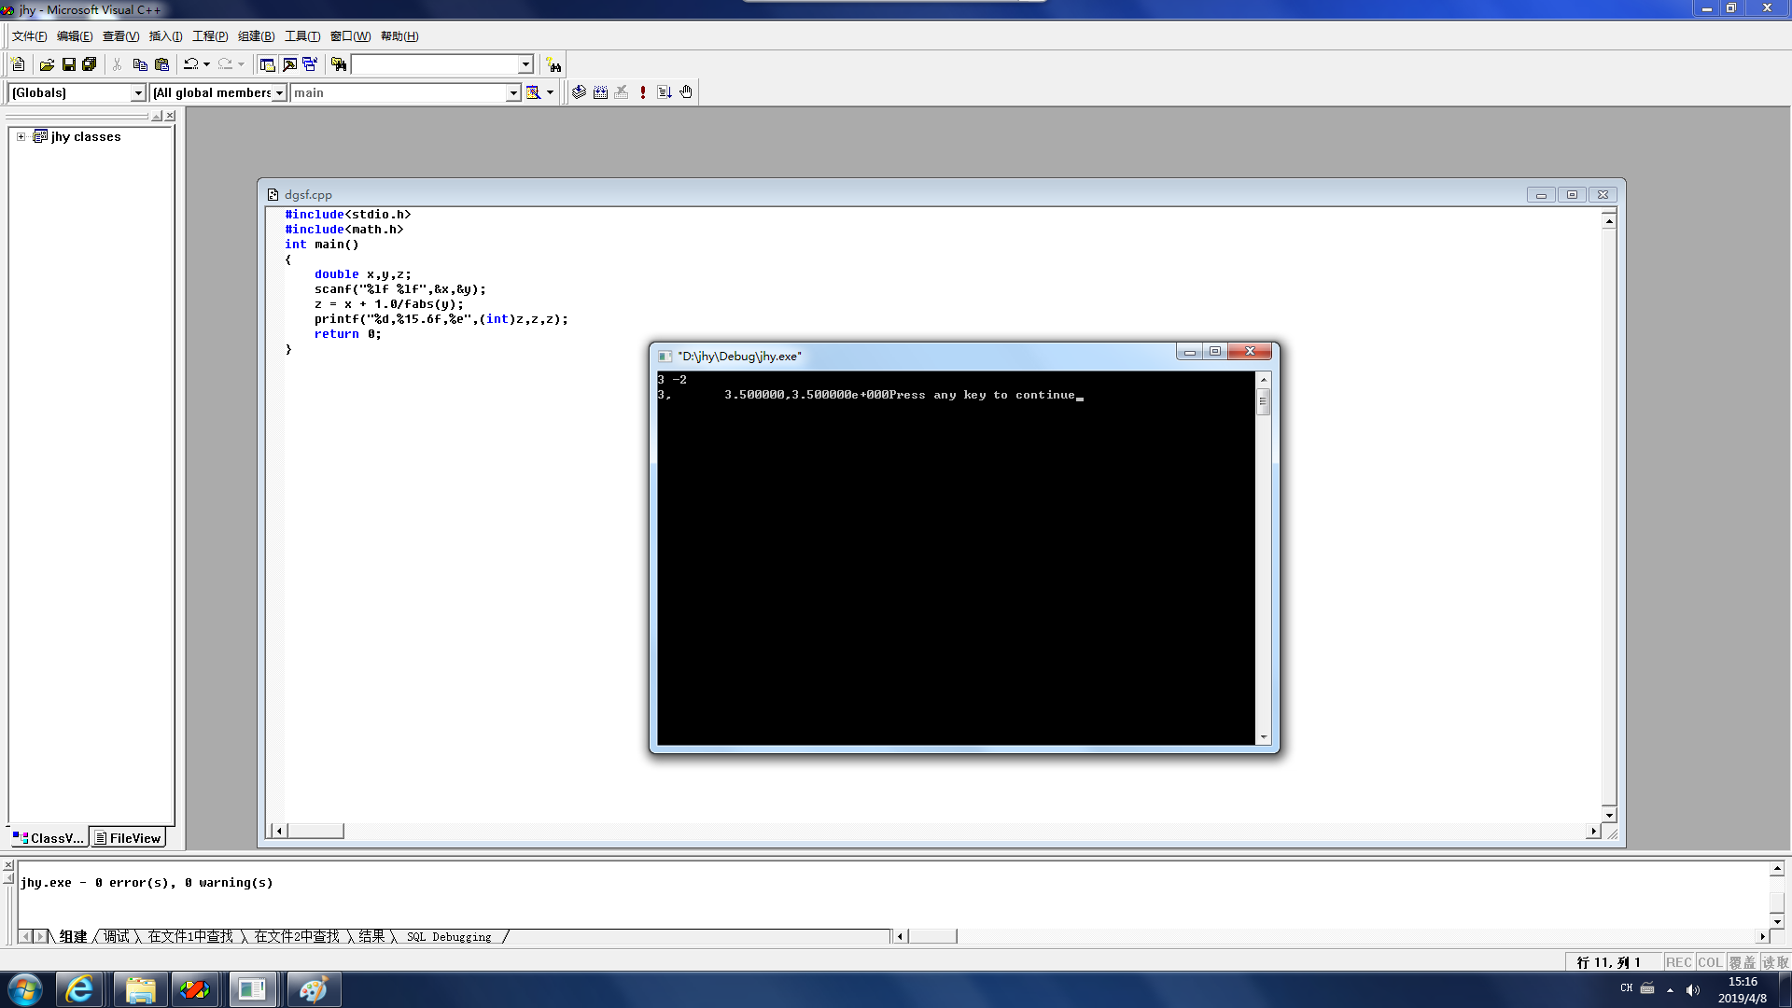
Task: Click the Build icon next to Compile
Action: coord(600,92)
